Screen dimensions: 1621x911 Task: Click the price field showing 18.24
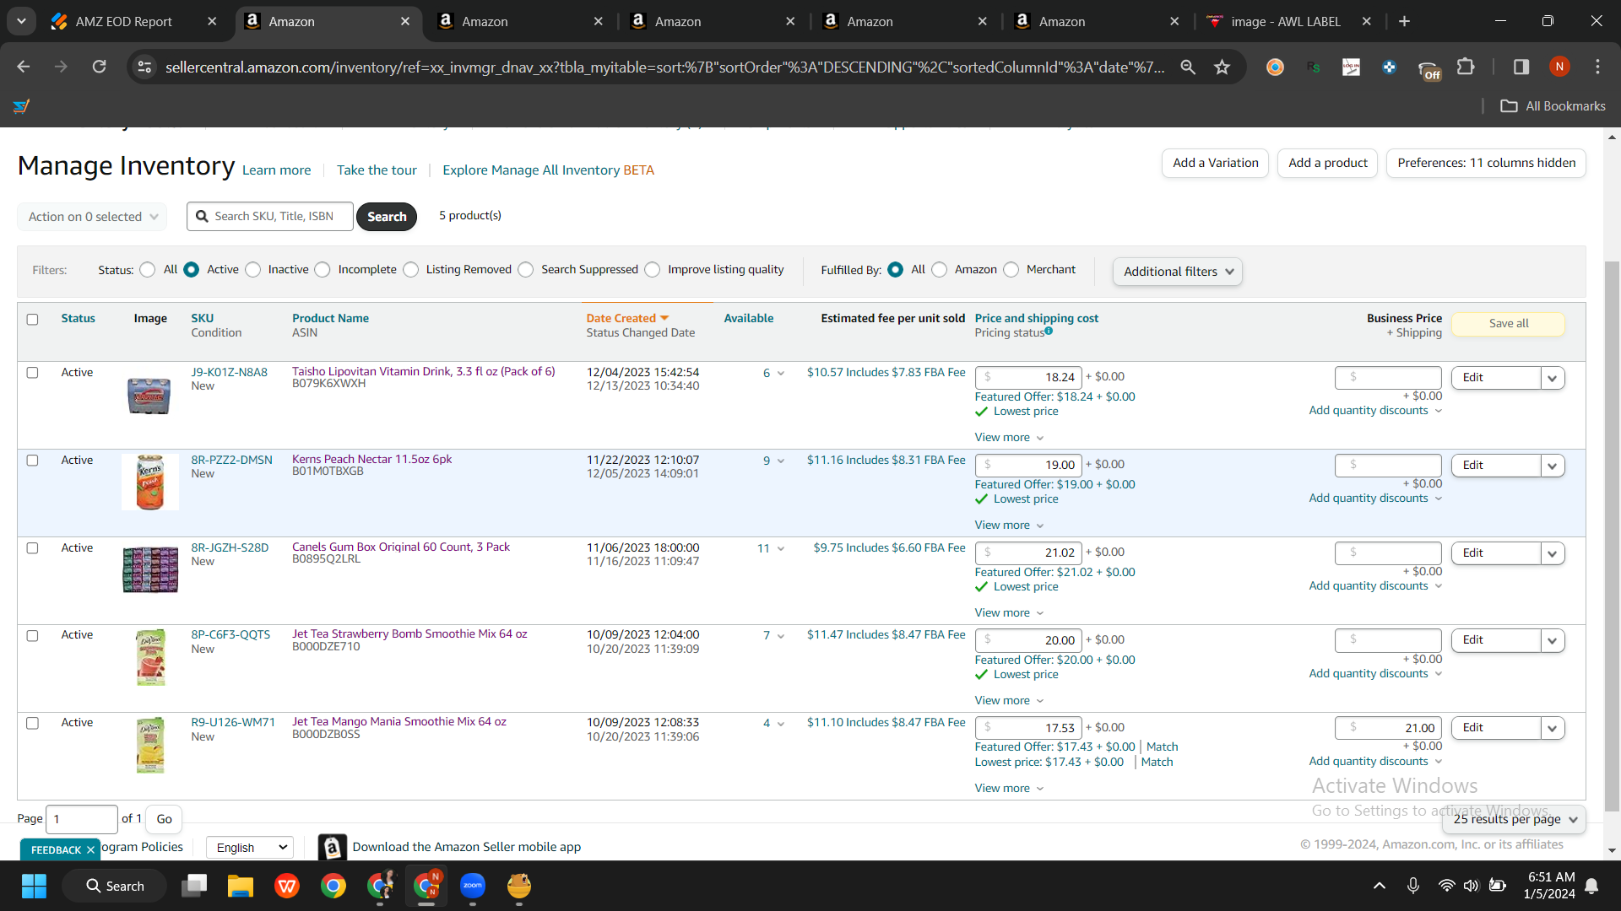point(1028,378)
